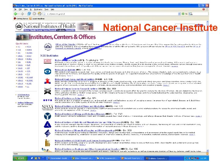Select the Research tab on NIH navigation
The height and width of the screenshot is (165, 220).
tap(53, 30)
